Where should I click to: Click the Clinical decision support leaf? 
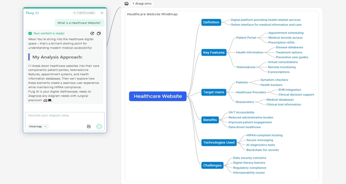[296, 95]
